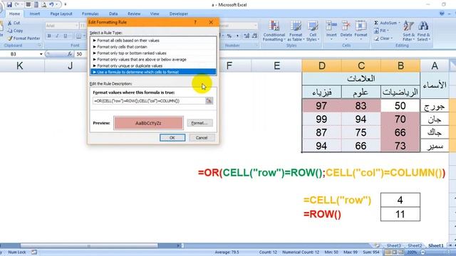Open the Sort & Filter menu
The width and height of the screenshot is (456, 256).
(x=408, y=31)
